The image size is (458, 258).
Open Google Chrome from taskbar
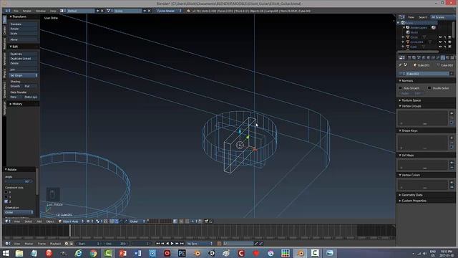[x=93, y=253]
